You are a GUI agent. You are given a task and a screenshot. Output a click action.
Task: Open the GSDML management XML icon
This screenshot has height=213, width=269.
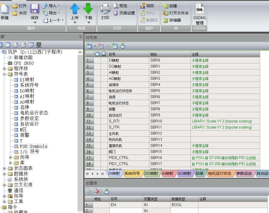tap(199, 9)
